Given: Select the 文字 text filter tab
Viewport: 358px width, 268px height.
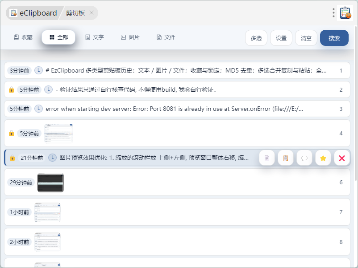Looking at the screenshot, I should 95,37.
